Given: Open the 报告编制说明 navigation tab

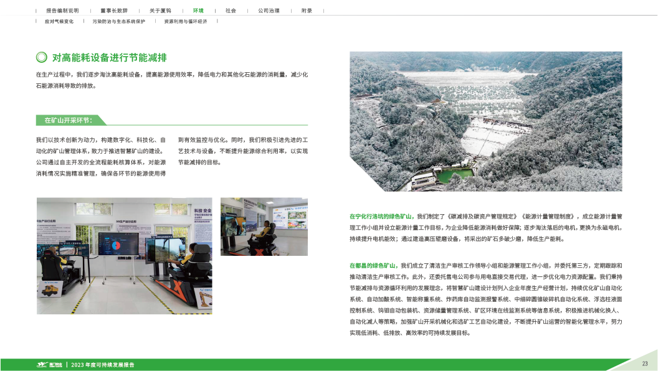Looking at the screenshot, I should click(x=62, y=11).
